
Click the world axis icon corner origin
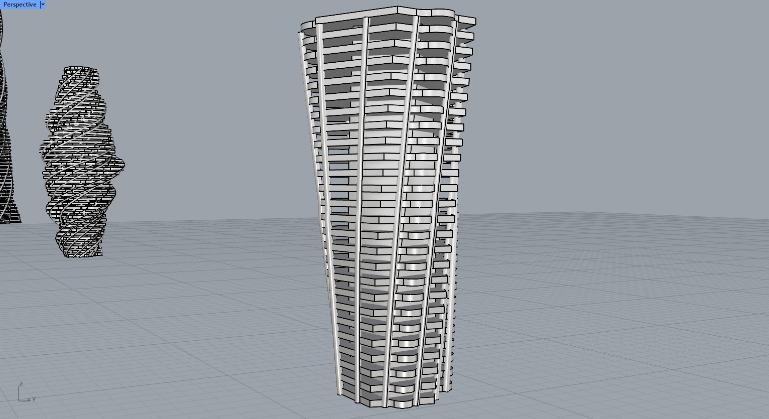[x=19, y=400]
